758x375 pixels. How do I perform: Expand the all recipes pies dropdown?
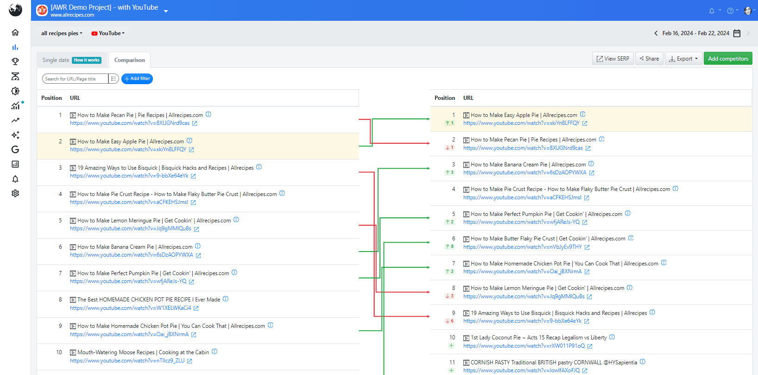tap(62, 33)
